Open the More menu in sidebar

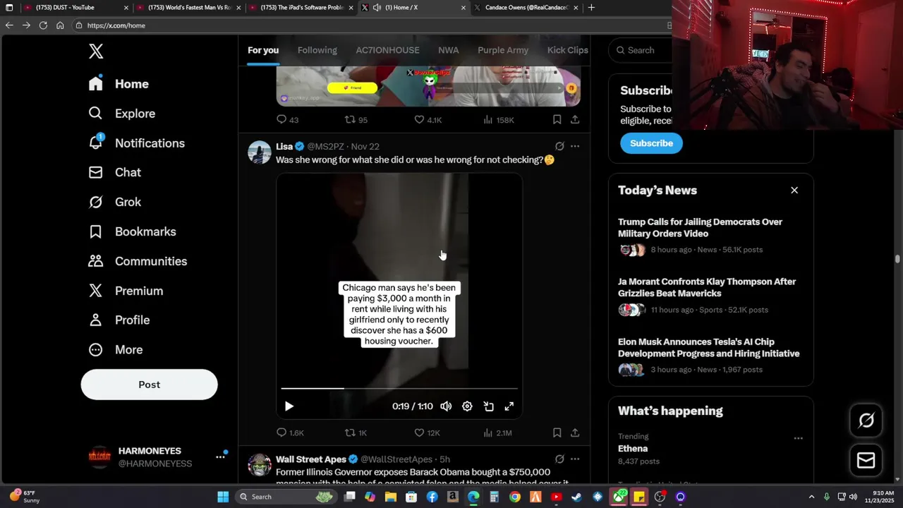click(x=115, y=350)
